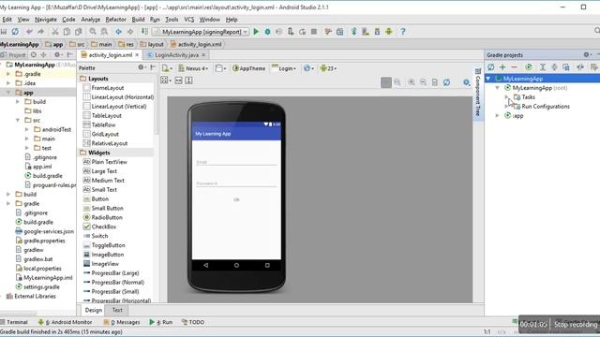
Task: Expand all nodes in Gradle projects
Action: pyautogui.click(x=543, y=67)
